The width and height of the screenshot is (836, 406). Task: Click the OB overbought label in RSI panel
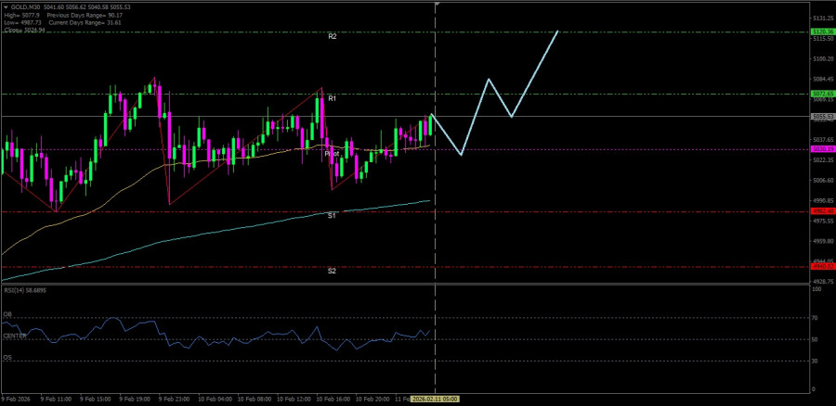(x=7, y=314)
